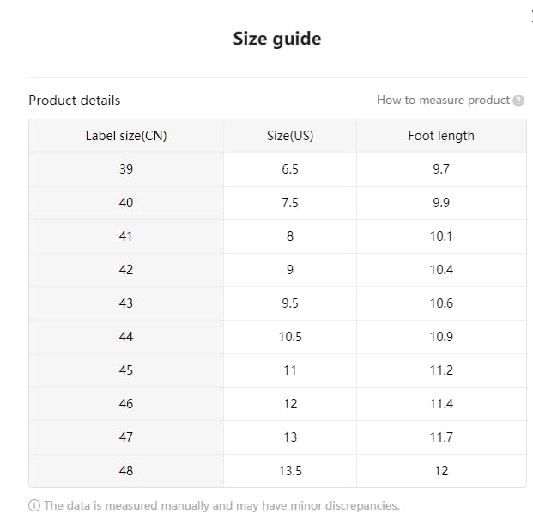Screen dimensions: 533x532
Task: Click the foot length 10.1 cell
Action: [x=441, y=236]
